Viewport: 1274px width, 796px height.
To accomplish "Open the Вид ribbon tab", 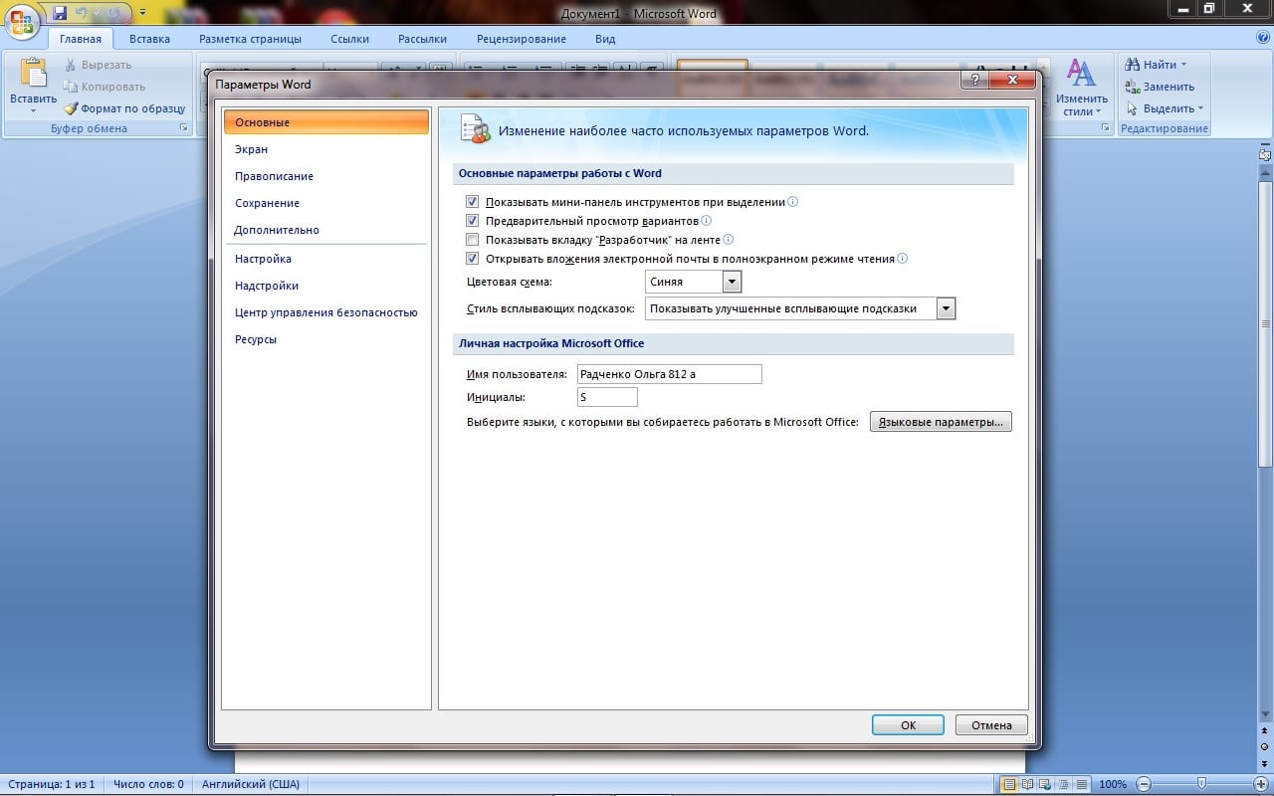I will click(605, 39).
